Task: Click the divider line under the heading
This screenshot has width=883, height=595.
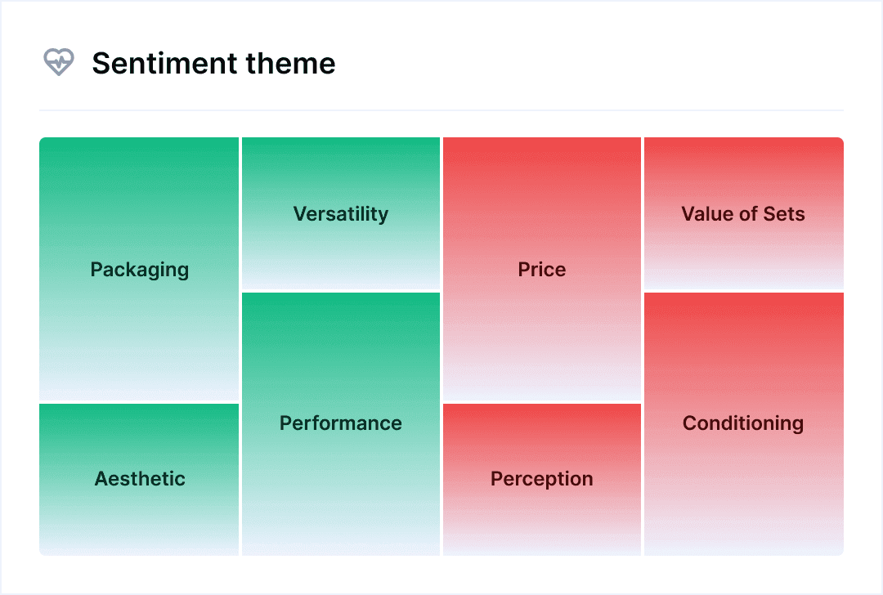Action: pyautogui.click(x=441, y=110)
